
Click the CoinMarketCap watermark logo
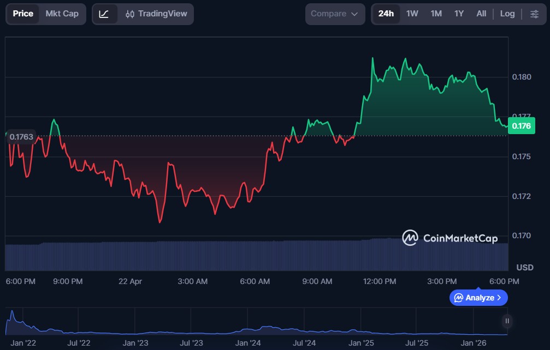(x=450, y=238)
